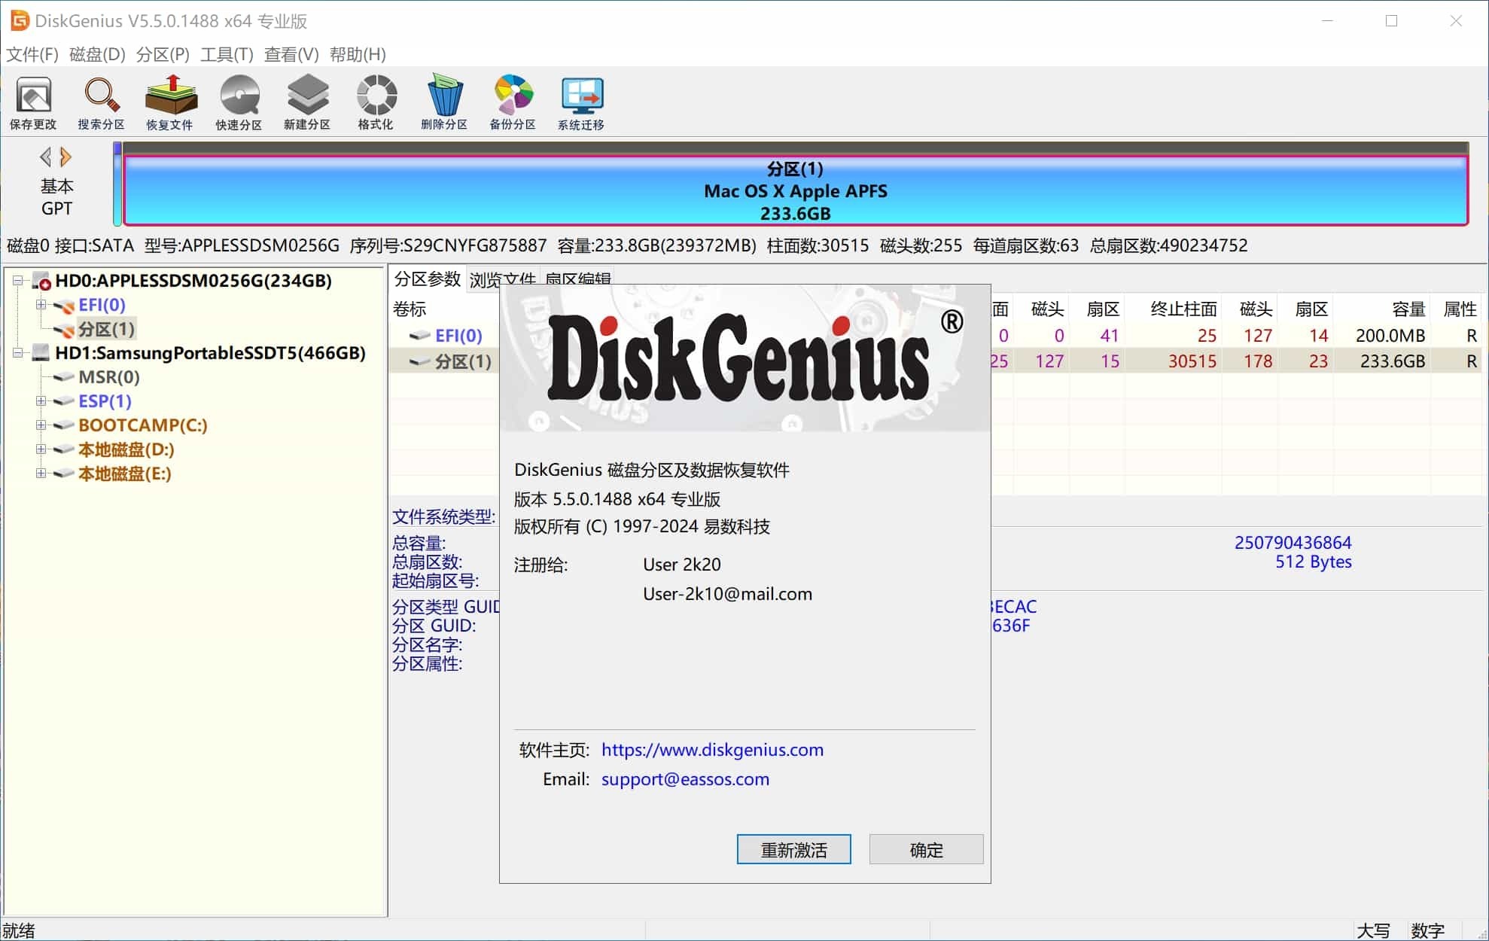The image size is (1489, 941).
Task: Click the 备份分区 backup partition icon
Action: [513, 102]
